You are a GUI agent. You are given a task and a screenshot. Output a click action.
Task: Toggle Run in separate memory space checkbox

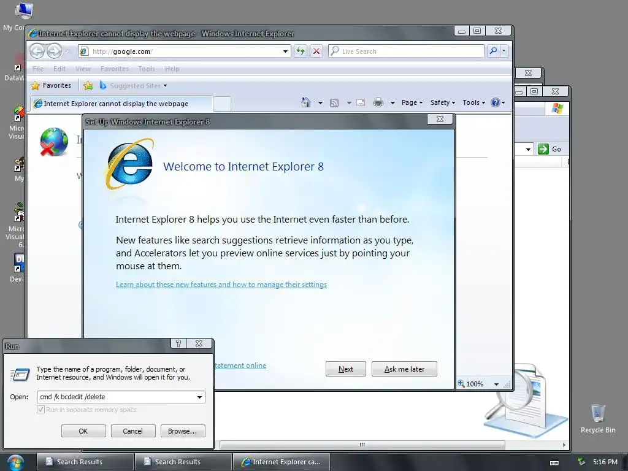pos(40,409)
